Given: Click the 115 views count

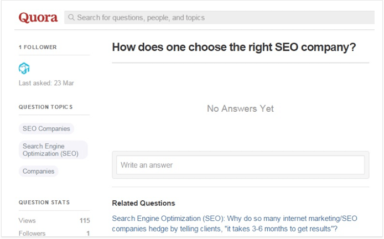Looking at the screenshot, I should pos(85,221).
